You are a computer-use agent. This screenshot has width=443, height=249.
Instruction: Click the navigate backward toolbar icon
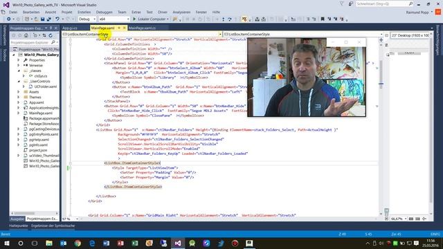pyautogui.click(x=9, y=19)
